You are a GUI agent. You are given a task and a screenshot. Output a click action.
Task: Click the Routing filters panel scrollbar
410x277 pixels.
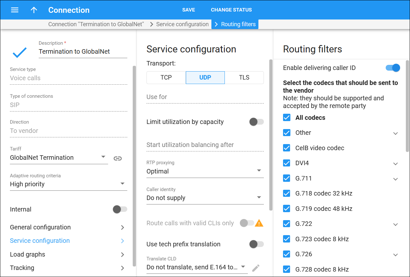407,106
